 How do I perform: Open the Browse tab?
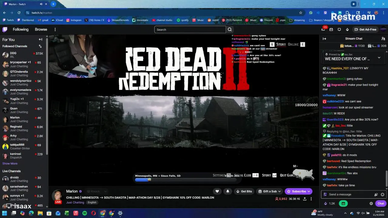tap(41, 29)
